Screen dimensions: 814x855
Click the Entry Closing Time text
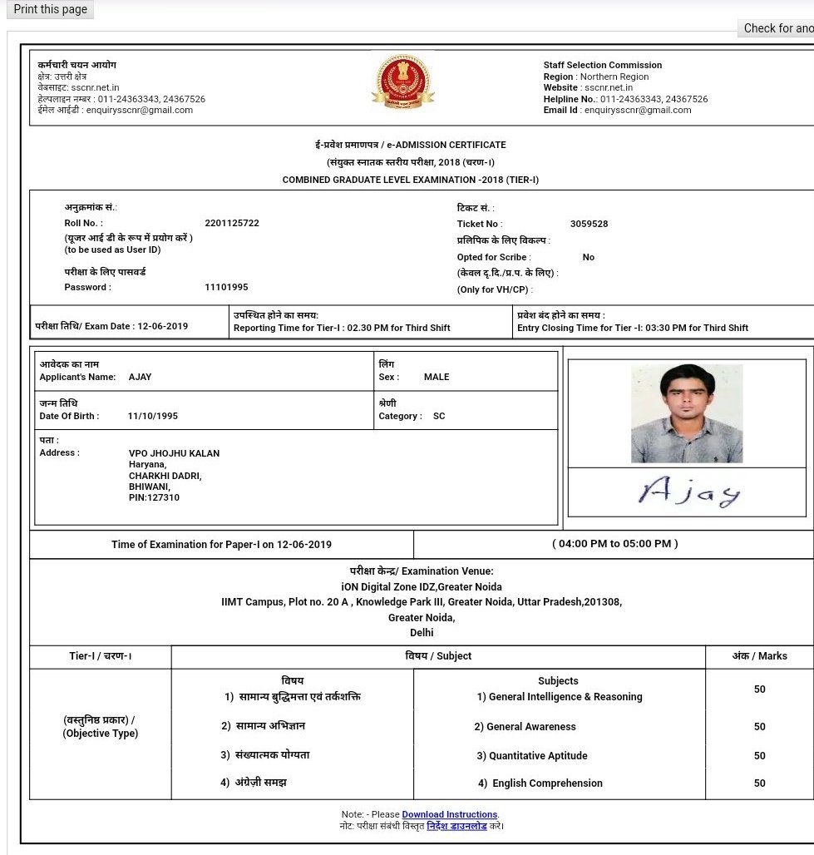pyautogui.click(x=633, y=328)
